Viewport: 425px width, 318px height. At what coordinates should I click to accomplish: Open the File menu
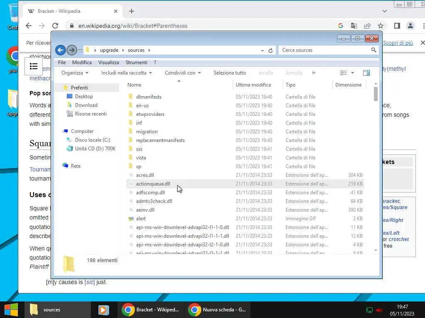pyautogui.click(x=62, y=63)
